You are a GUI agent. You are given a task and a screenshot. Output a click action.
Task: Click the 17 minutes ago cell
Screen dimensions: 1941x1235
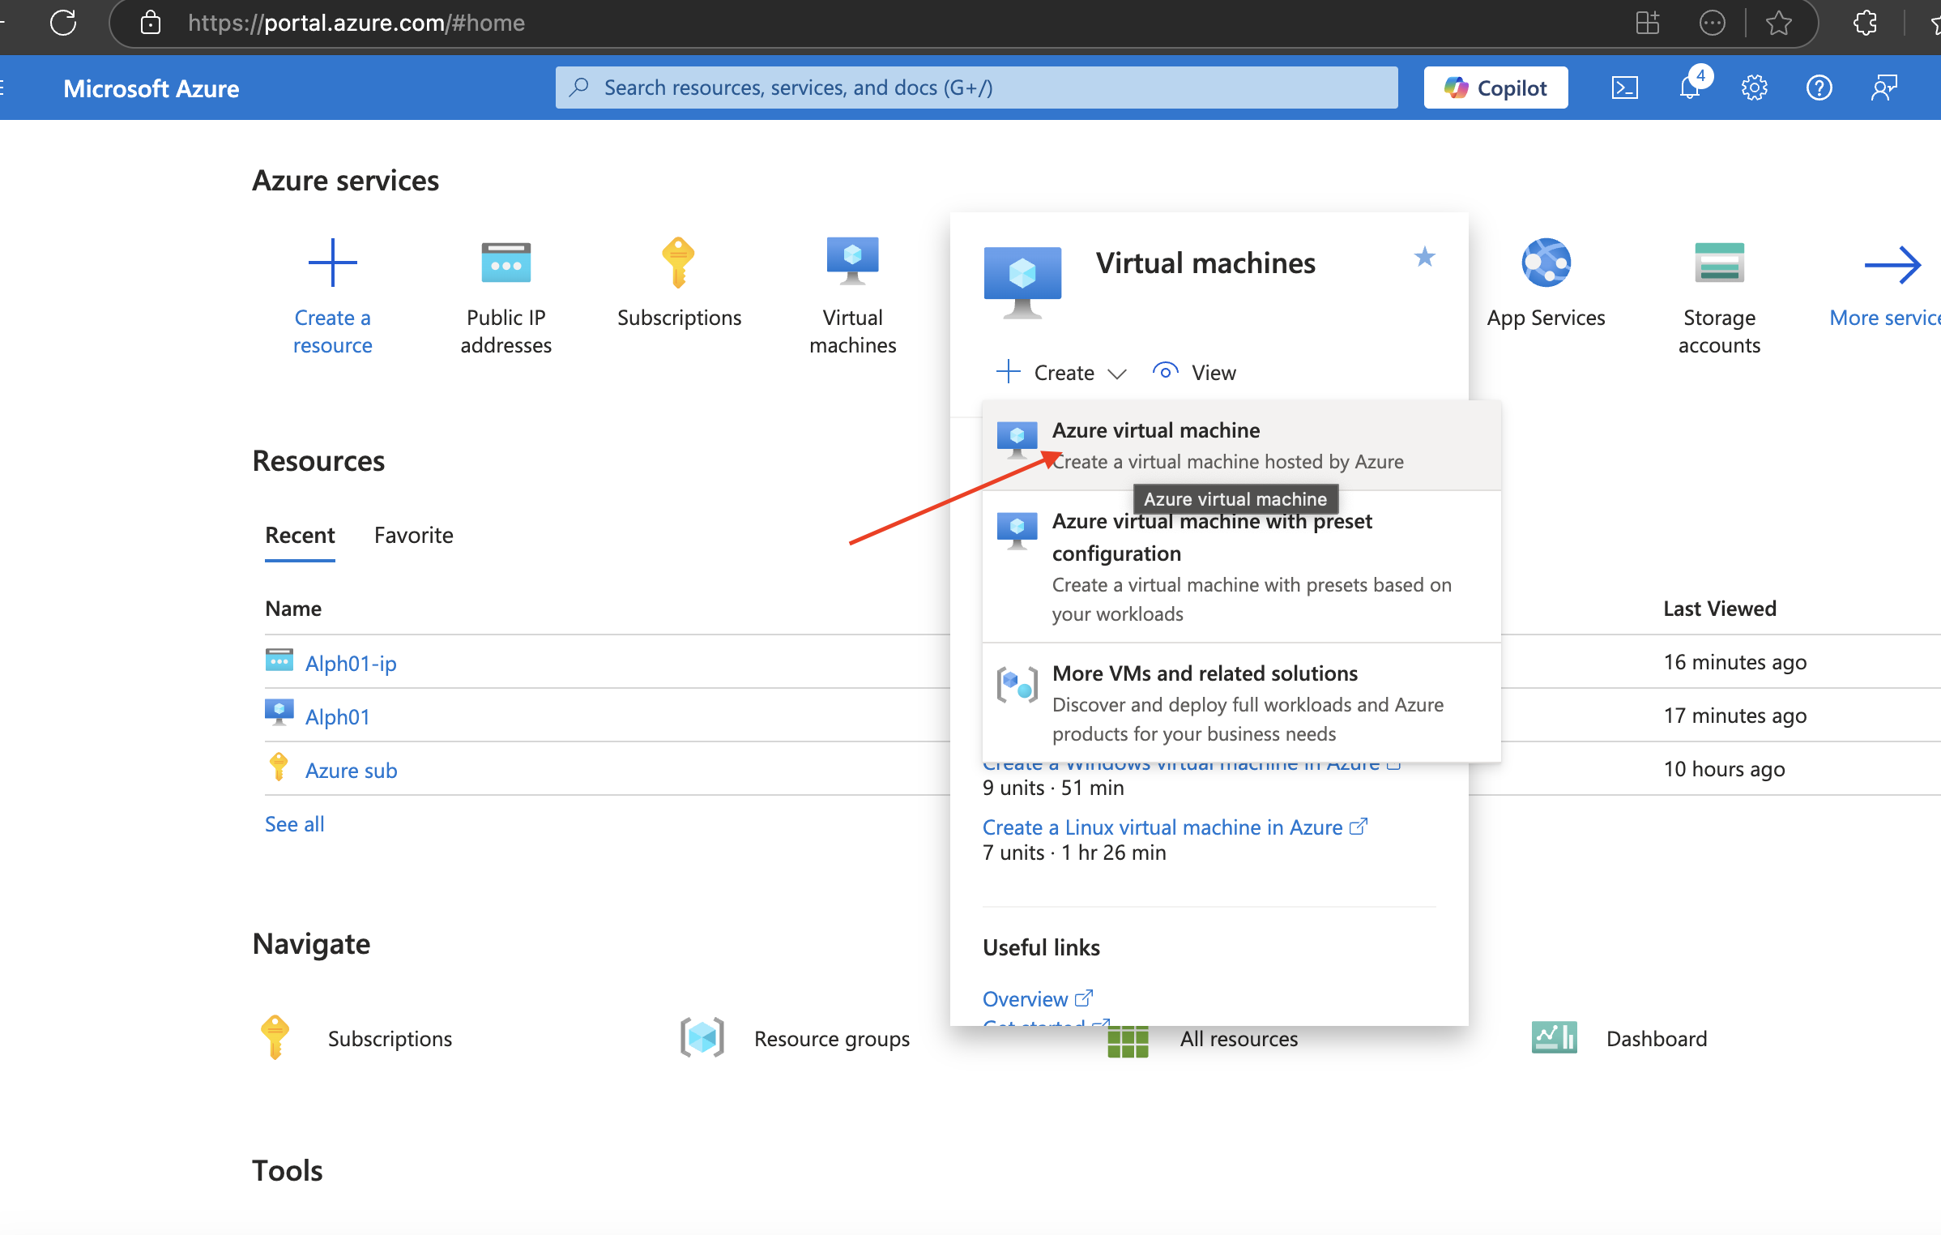[x=1735, y=716]
